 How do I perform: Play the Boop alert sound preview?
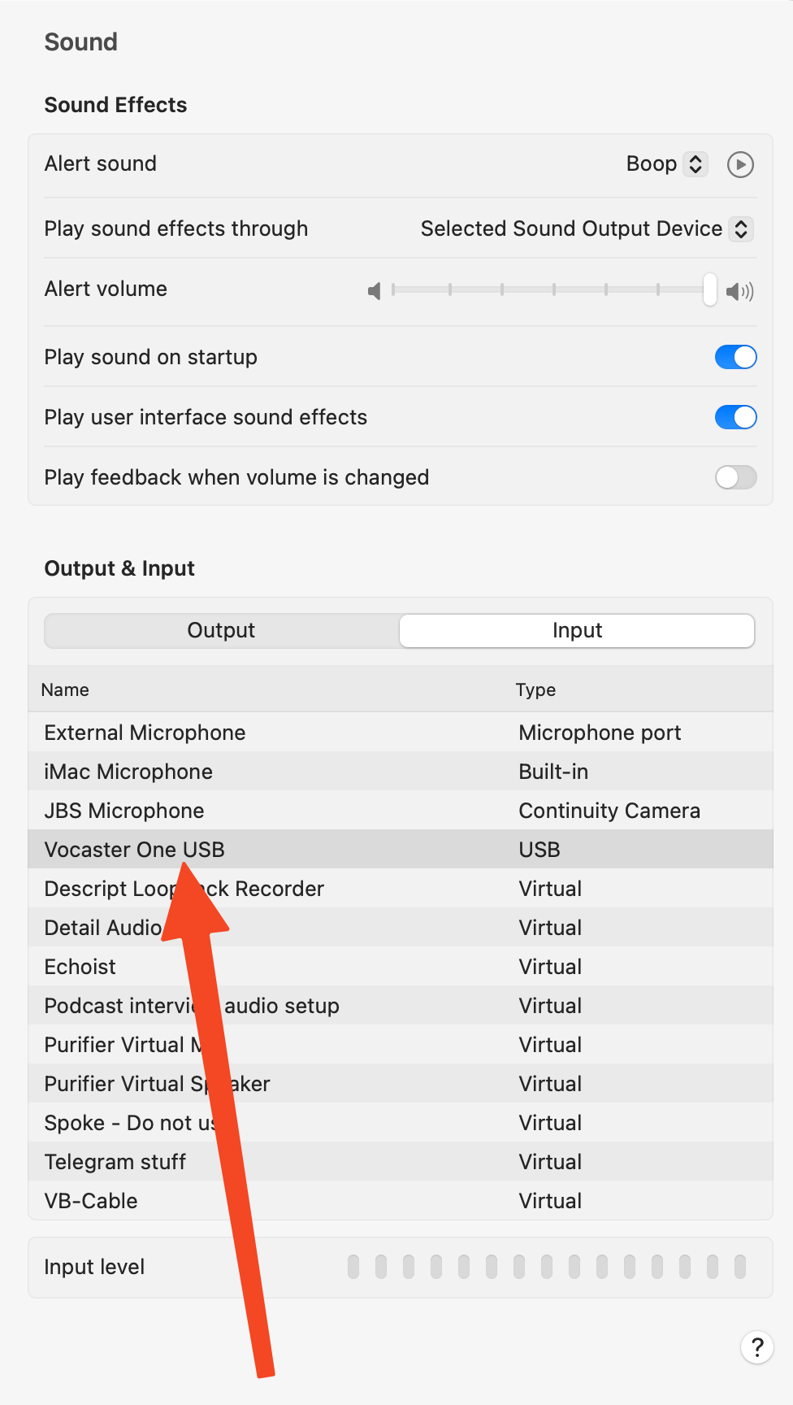tap(740, 164)
